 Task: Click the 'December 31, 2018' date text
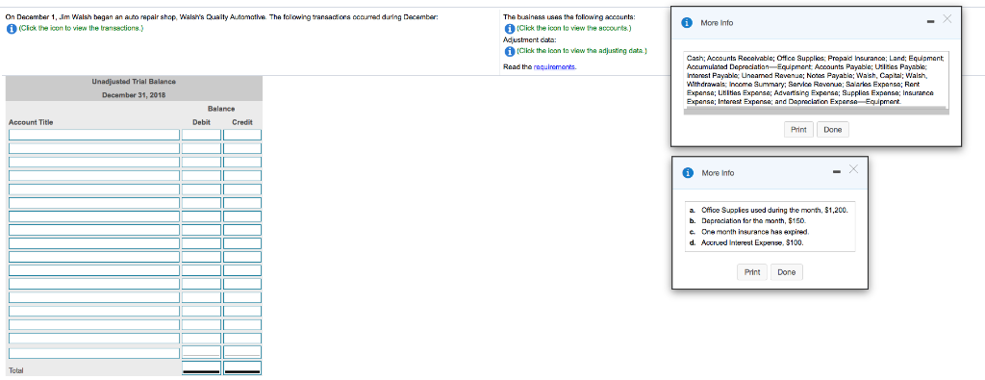134,95
